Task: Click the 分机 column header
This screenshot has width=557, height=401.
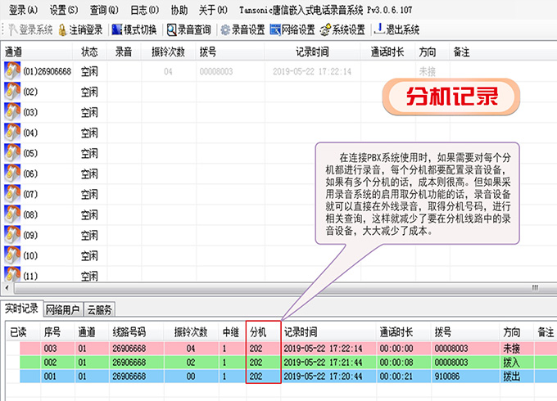Action: point(258,332)
